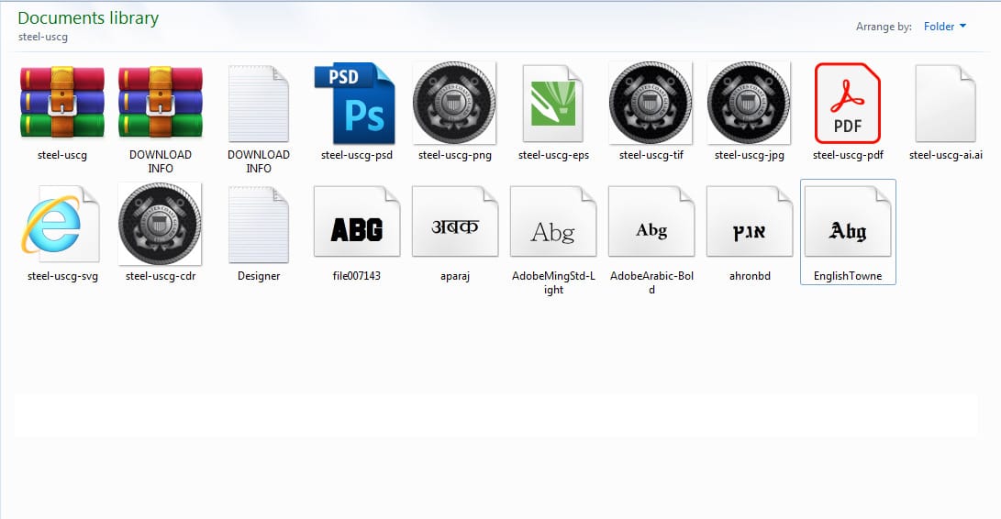The width and height of the screenshot is (1001, 519).
Task: Select the file007143 font file
Action: tap(356, 223)
